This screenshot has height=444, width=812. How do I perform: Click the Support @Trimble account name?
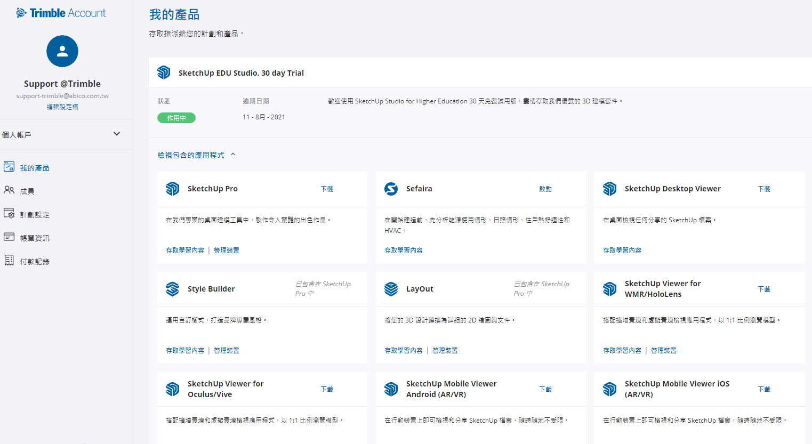(62, 84)
